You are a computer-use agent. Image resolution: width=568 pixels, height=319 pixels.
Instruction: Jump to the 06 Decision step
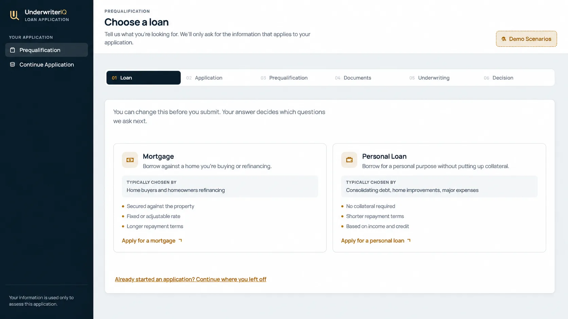pos(515,78)
